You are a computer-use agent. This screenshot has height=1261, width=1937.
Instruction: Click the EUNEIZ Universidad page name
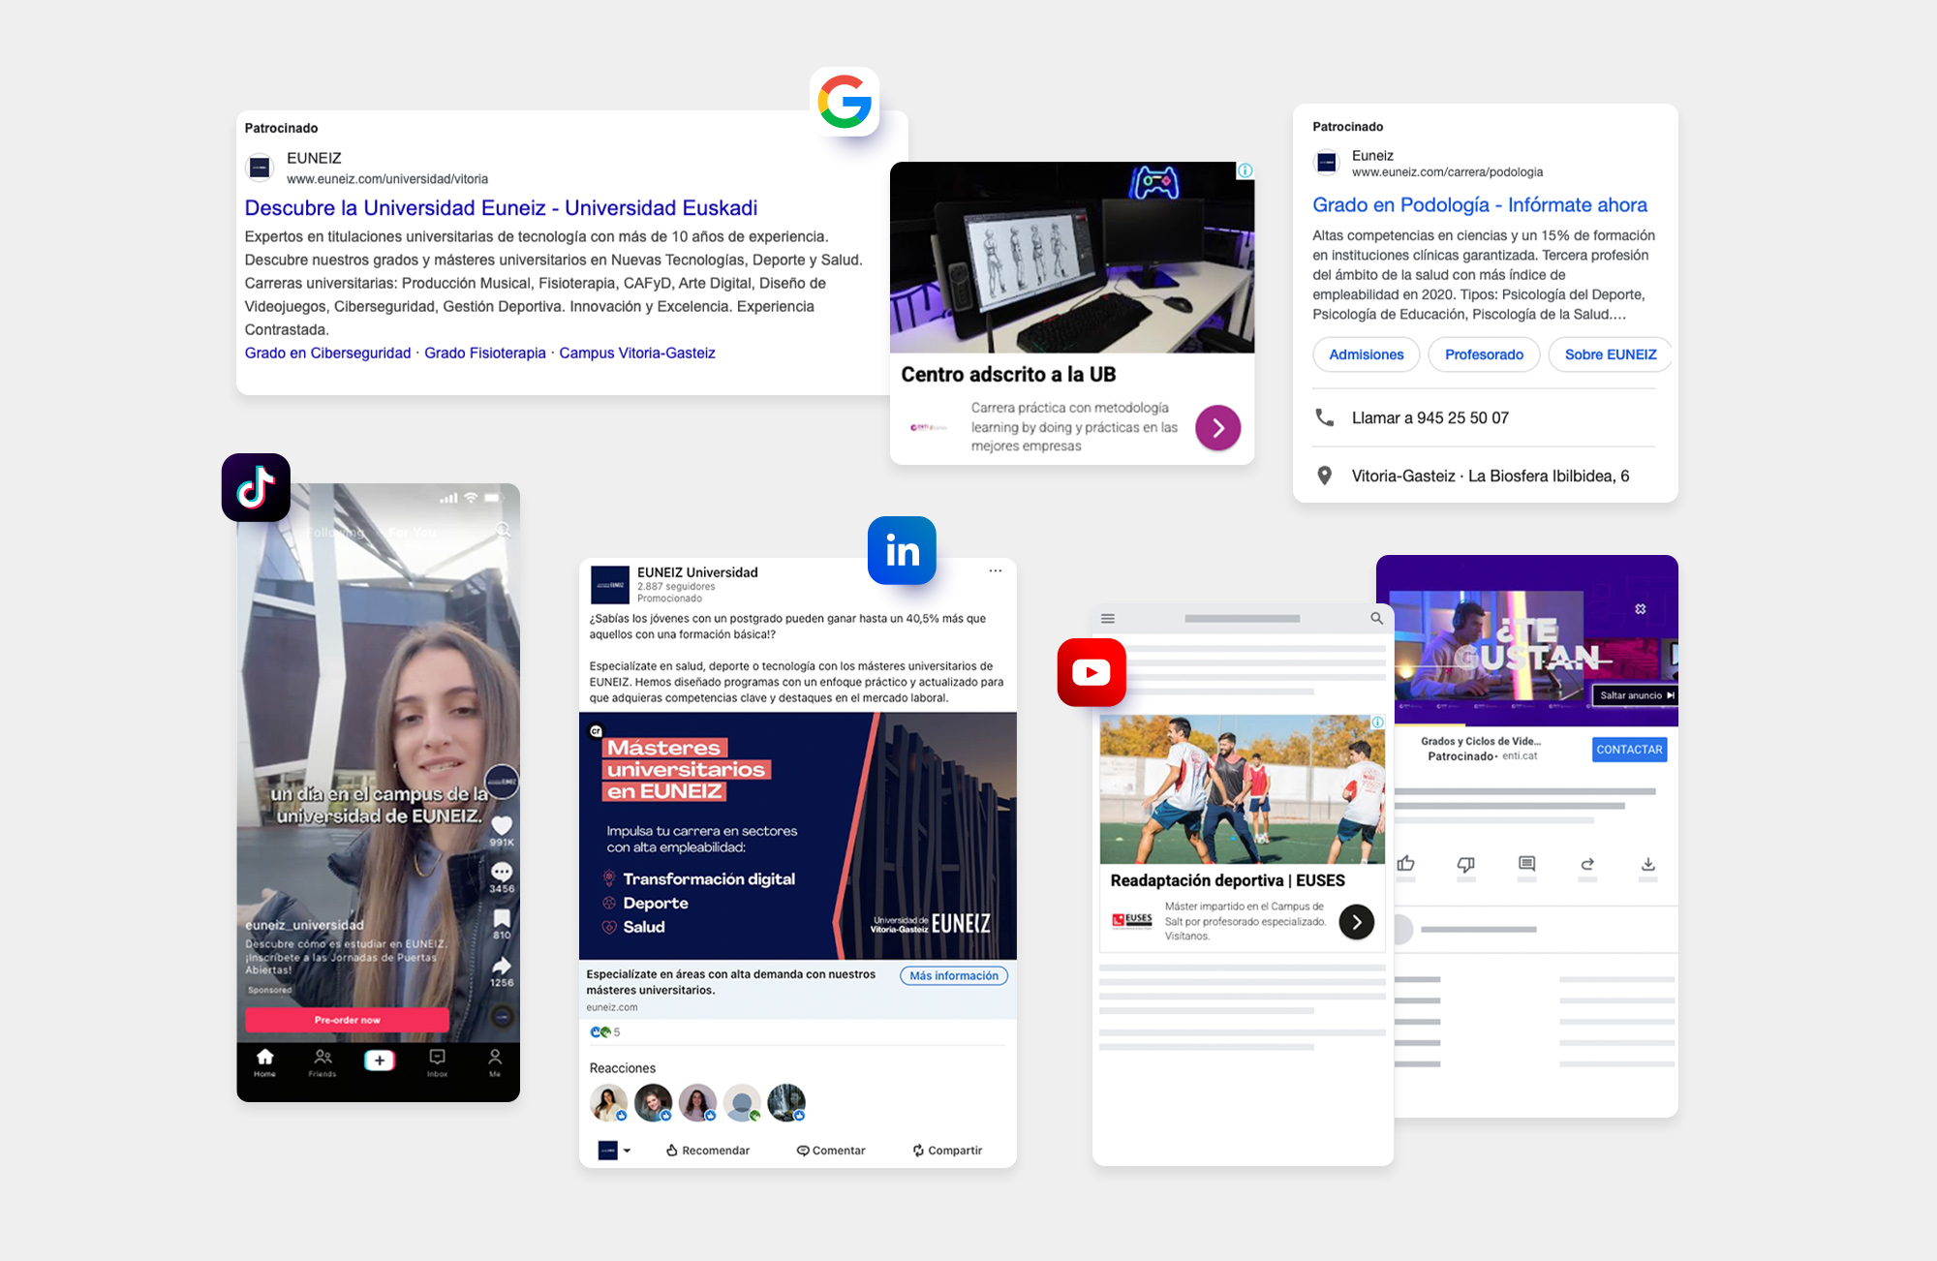(697, 572)
